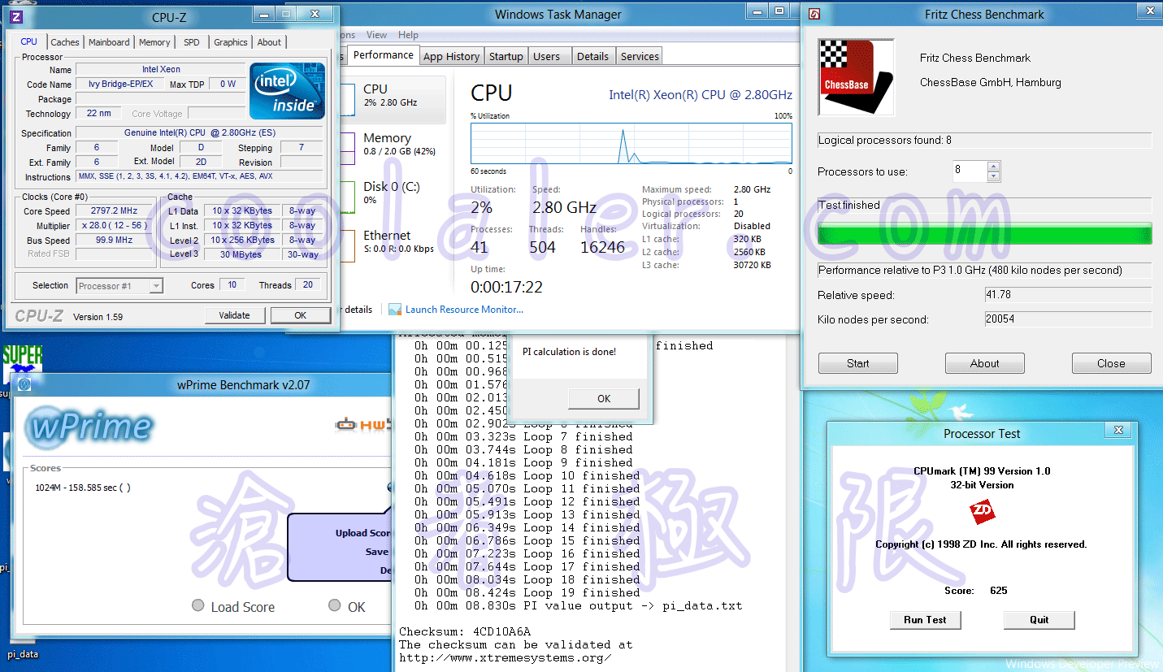Click the wPrime Benchmark title bar icon
The width and height of the screenshot is (1163, 672).
coord(24,384)
